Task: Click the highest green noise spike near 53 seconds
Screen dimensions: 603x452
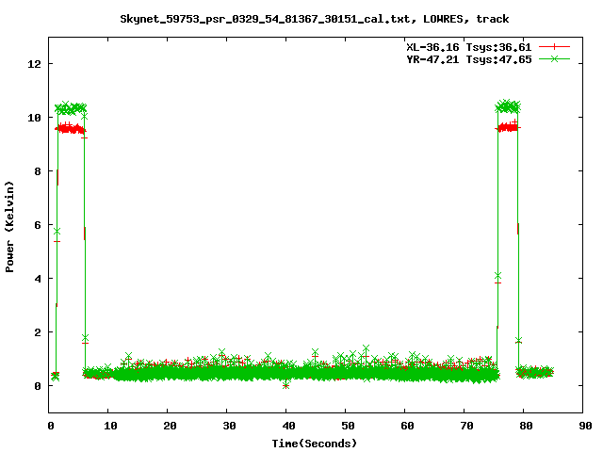Action: pos(367,348)
